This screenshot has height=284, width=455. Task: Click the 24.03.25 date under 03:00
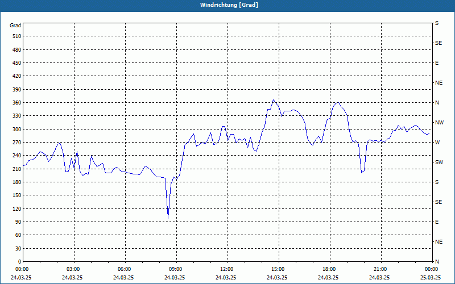click(72, 277)
